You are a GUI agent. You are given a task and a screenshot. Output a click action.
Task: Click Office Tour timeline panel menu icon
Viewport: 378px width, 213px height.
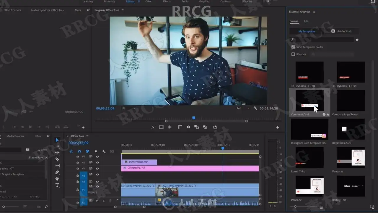(87, 136)
